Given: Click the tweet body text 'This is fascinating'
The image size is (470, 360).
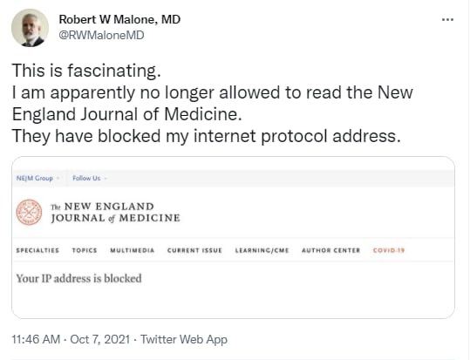Looking at the screenshot, I should coord(86,71).
